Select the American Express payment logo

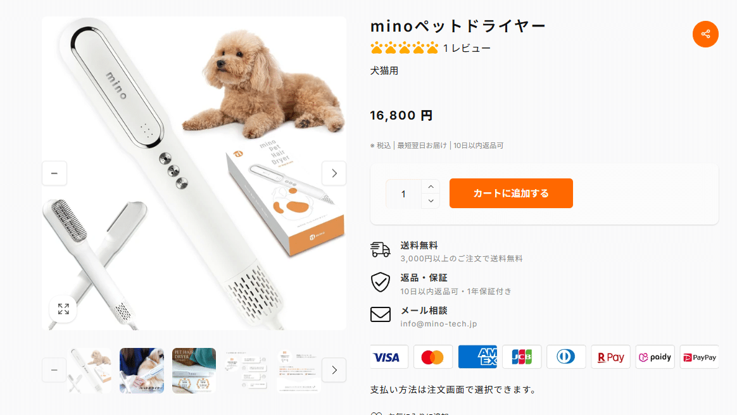tap(477, 357)
